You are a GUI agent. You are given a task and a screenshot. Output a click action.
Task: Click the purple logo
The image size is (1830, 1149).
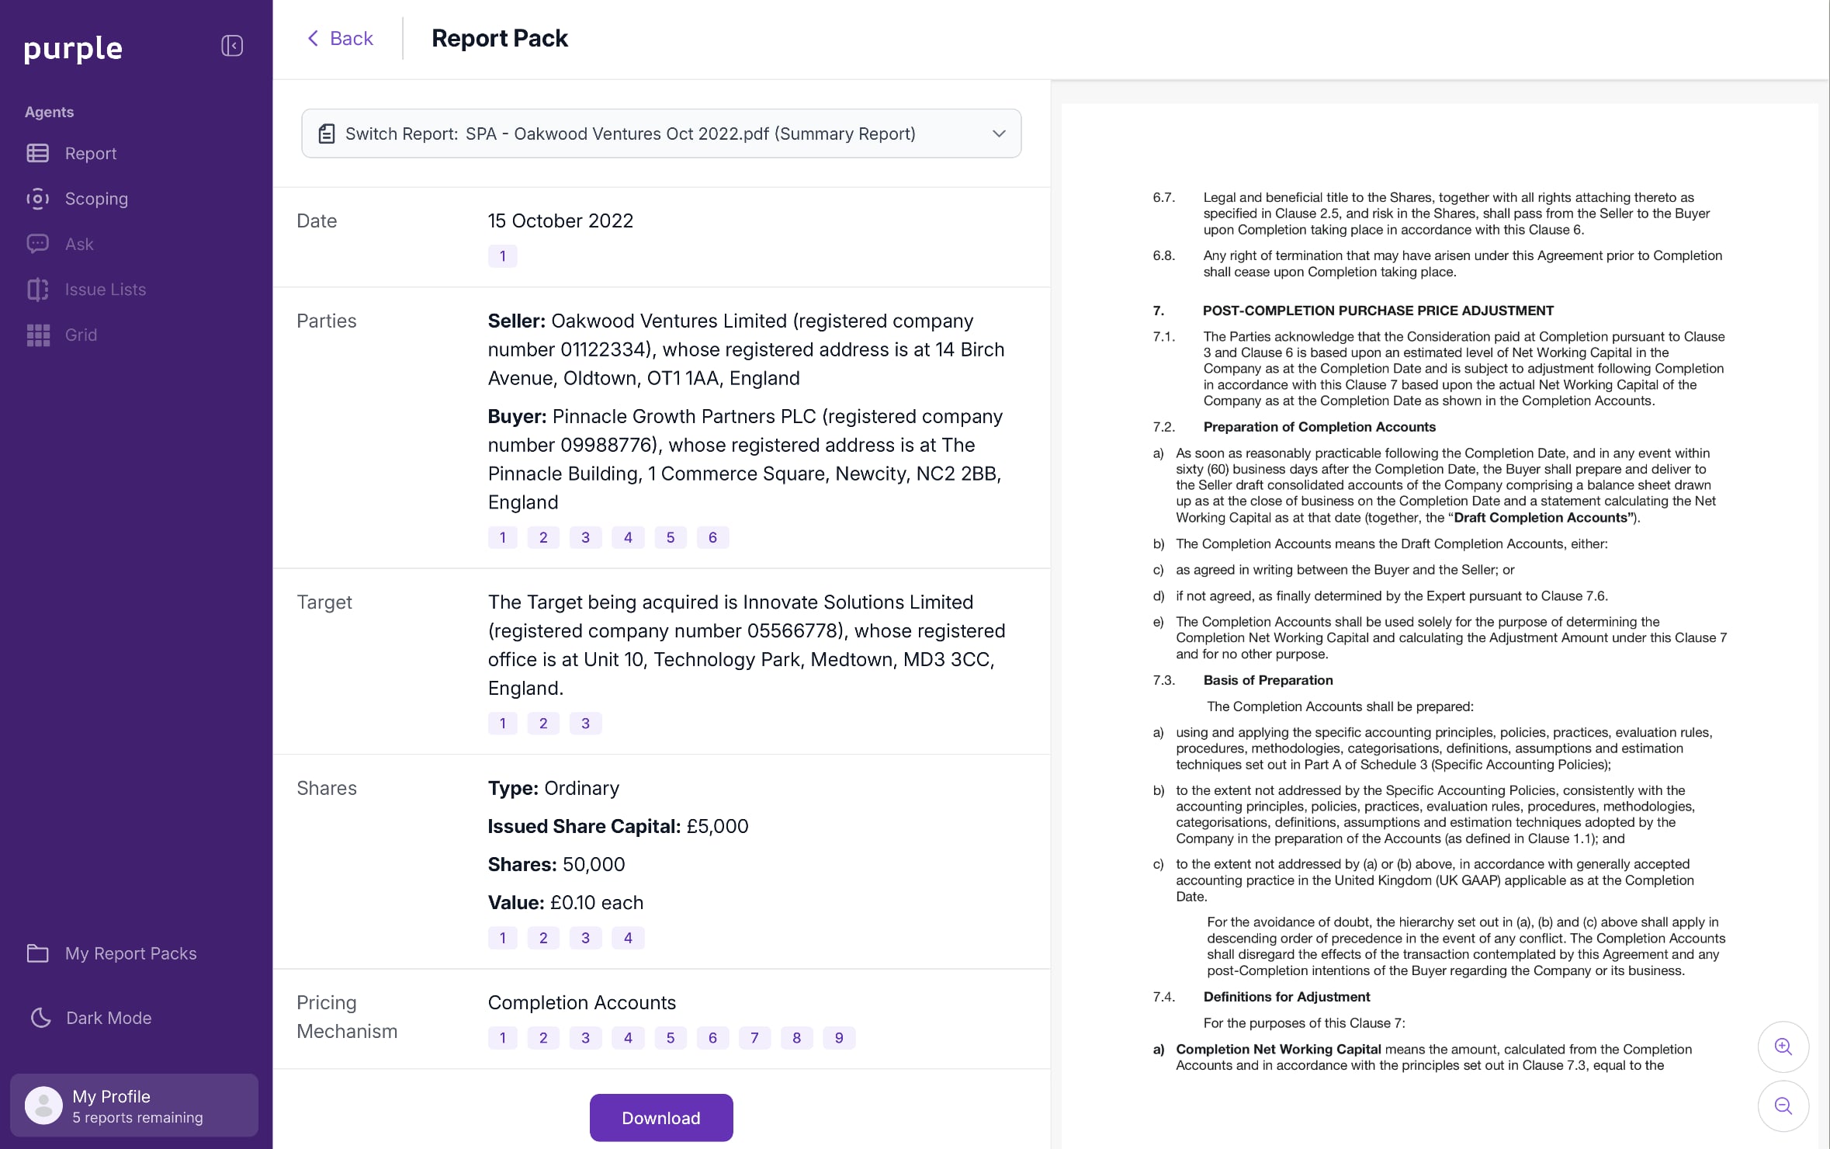[72, 49]
